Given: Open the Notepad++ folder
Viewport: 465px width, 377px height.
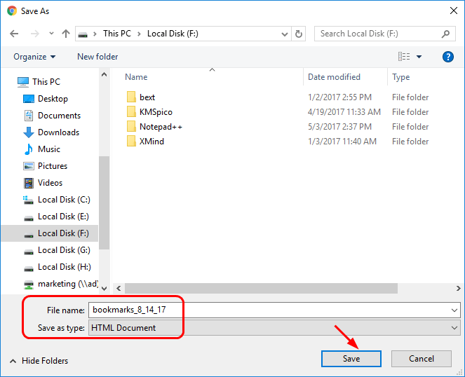Looking at the screenshot, I should coord(161,127).
